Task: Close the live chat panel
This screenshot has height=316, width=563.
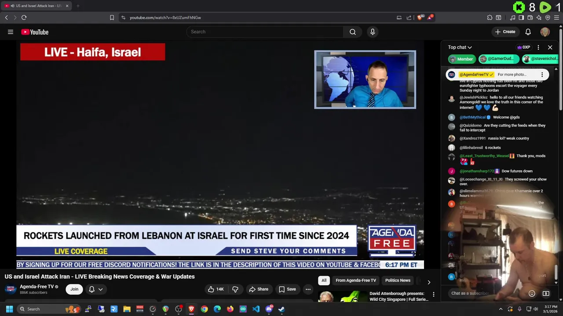Action: [x=550, y=47]
